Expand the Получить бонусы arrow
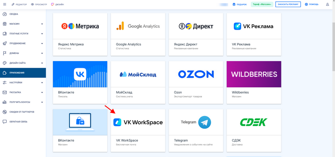This screenshot has height=157, width=335. pos(42,102)
